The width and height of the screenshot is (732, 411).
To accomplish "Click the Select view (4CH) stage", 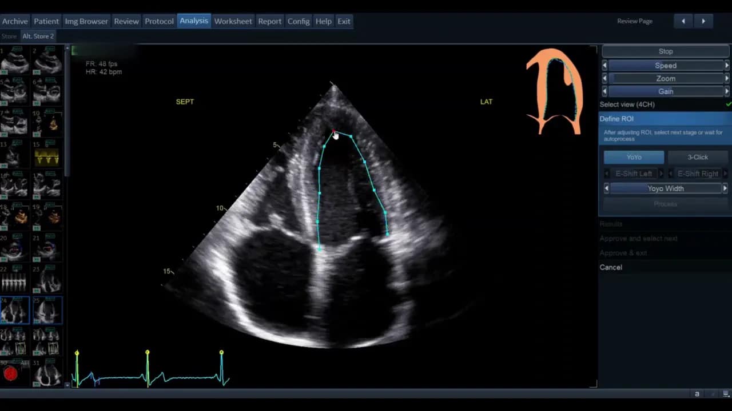I will [x=627, y=104].
